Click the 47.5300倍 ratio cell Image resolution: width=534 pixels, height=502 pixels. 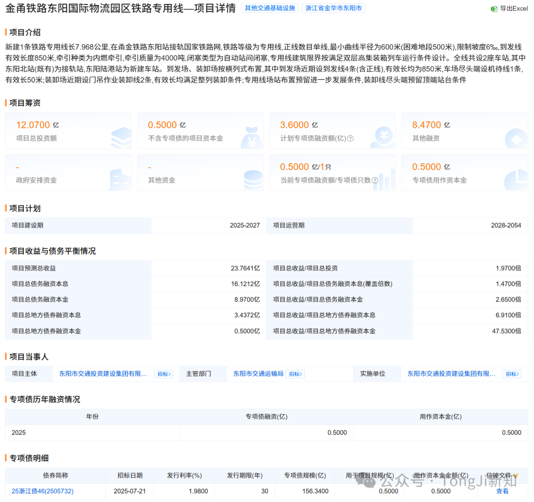pos(470,331)
